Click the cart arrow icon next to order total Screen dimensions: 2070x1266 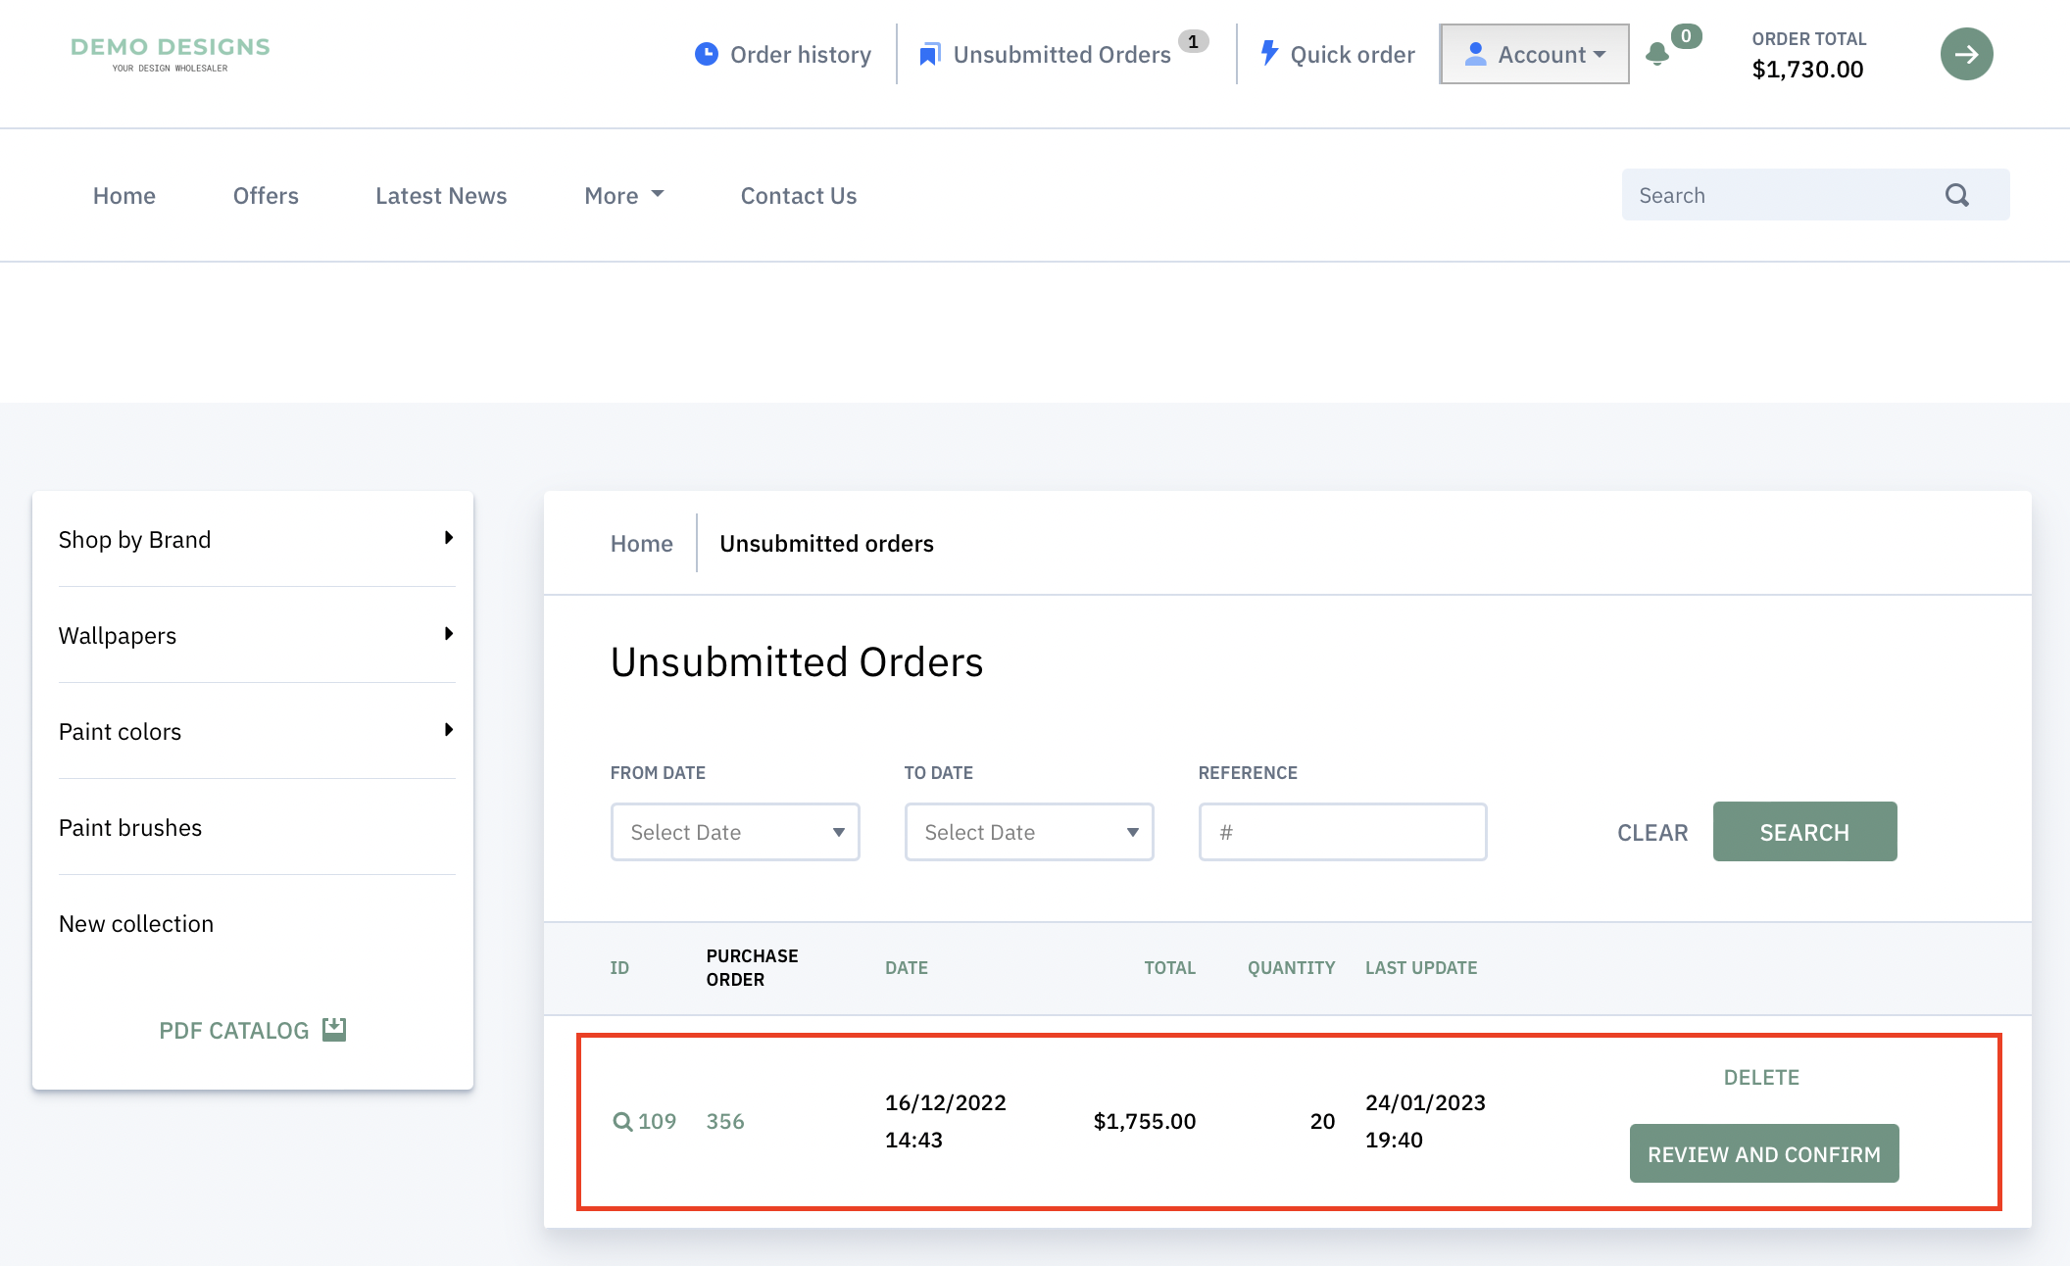[1966, 54]
